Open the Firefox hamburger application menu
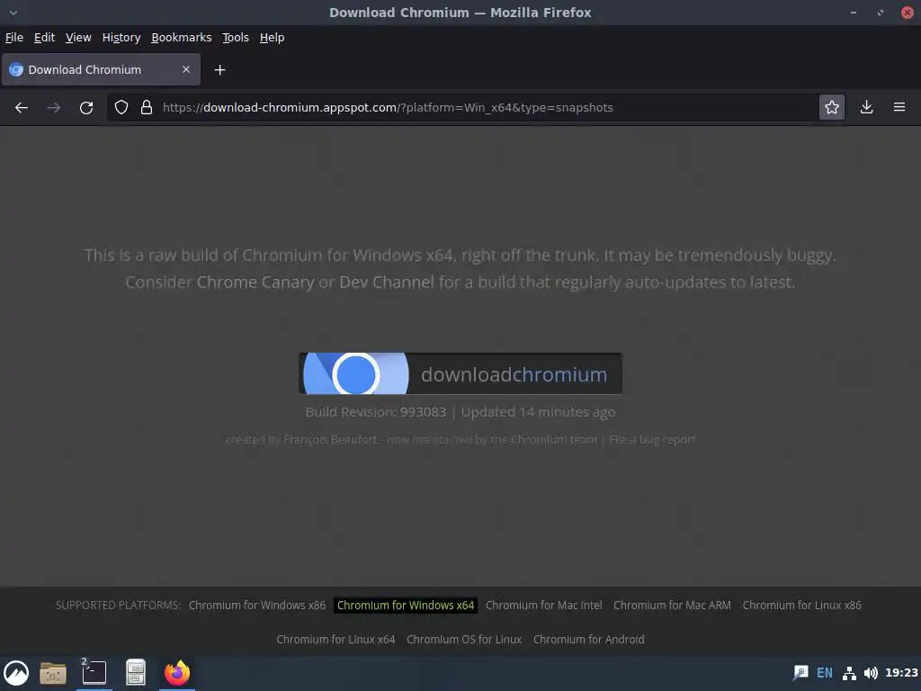The height and width of the screenshot is (691, 921). [x=899, y=107]
